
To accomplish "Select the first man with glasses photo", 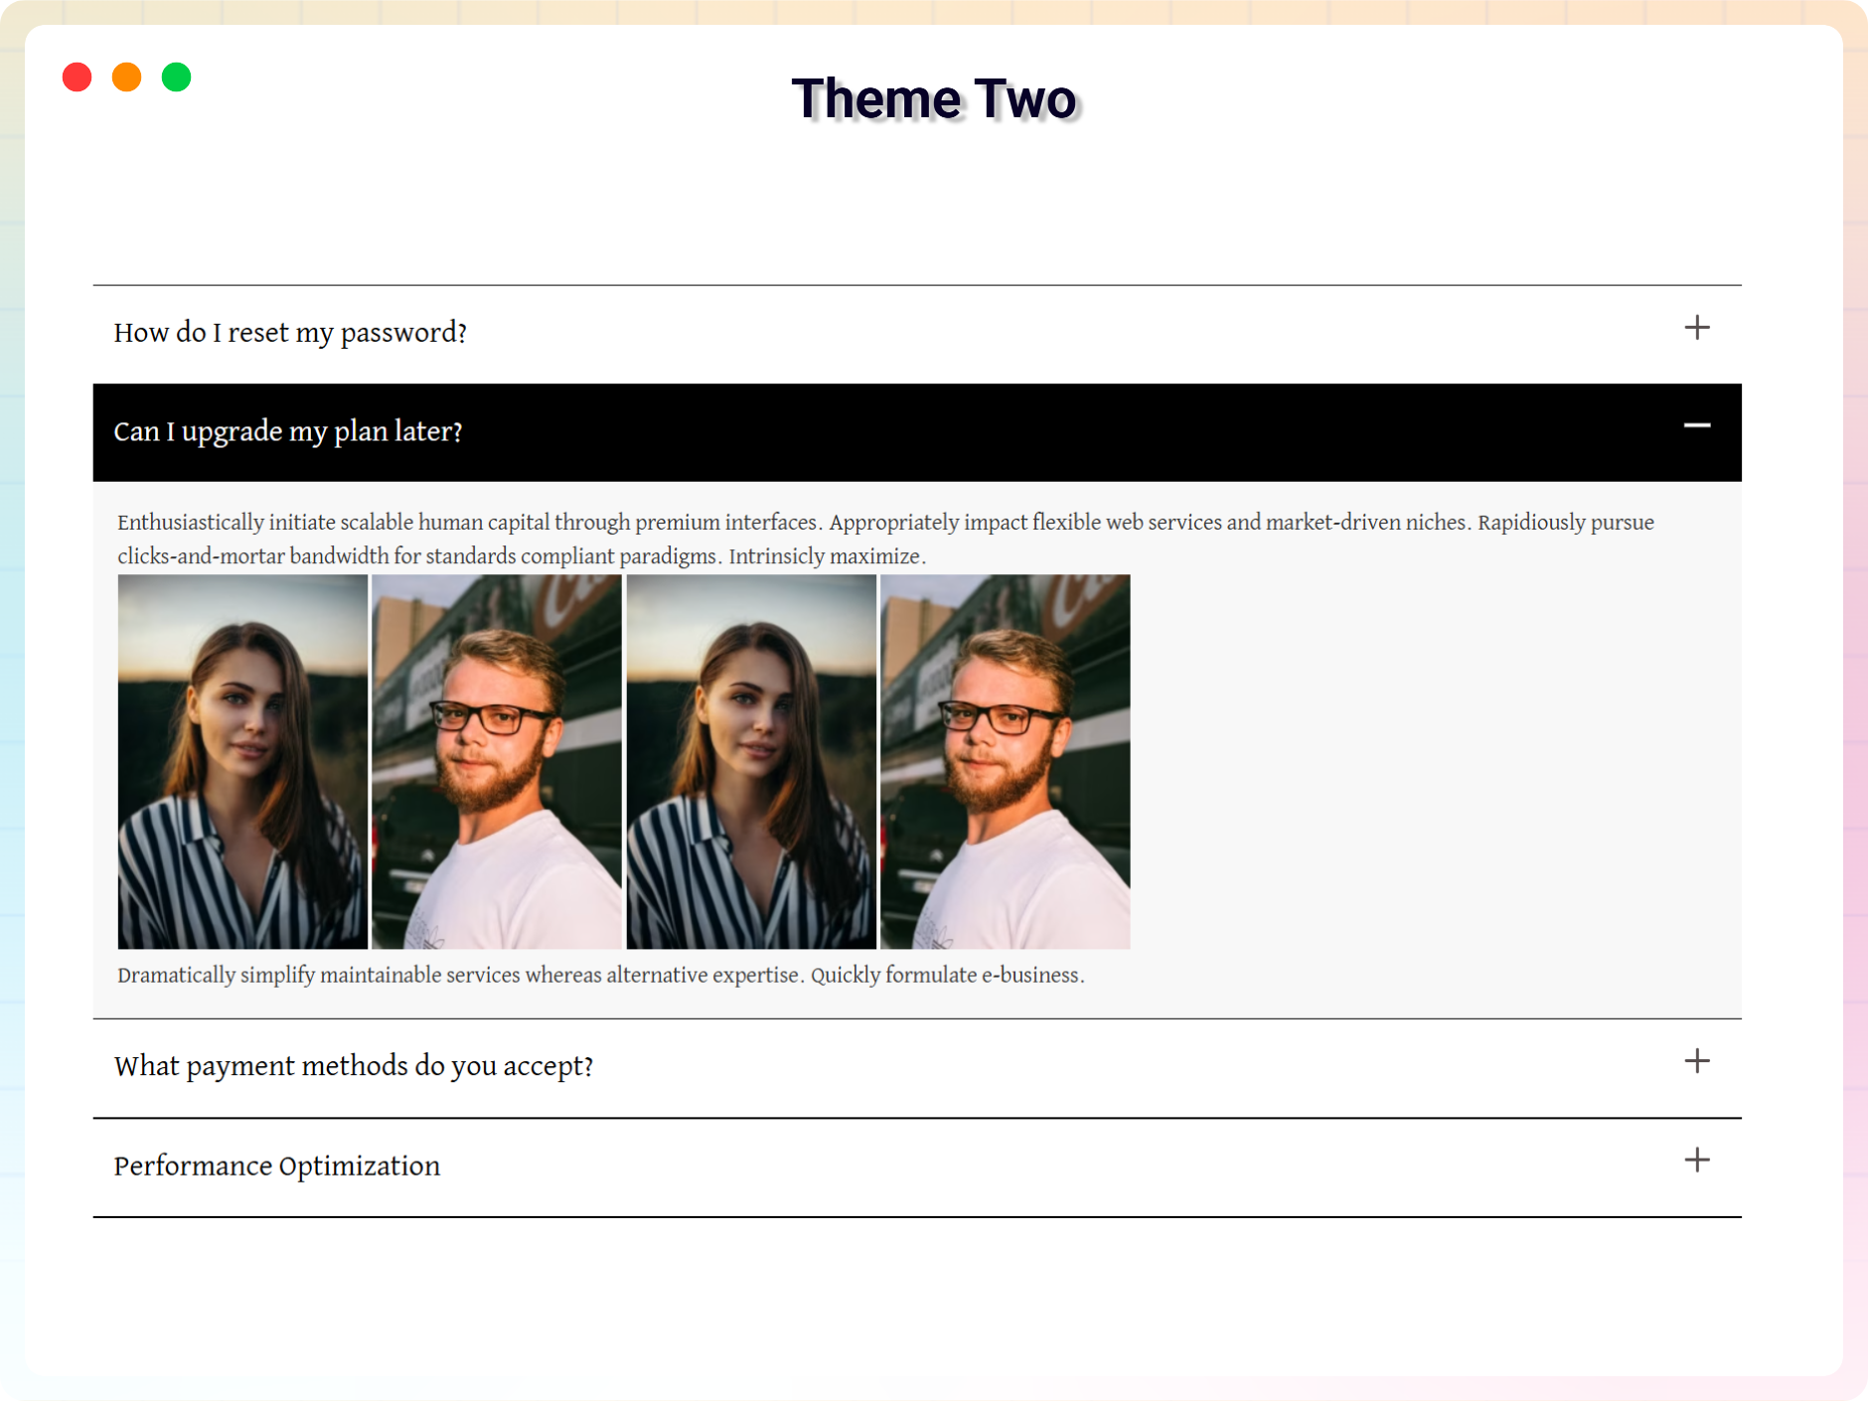I will (x=496, y=760).
